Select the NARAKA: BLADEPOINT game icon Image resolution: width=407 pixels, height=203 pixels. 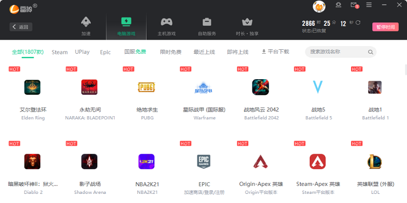click(90, 87)
